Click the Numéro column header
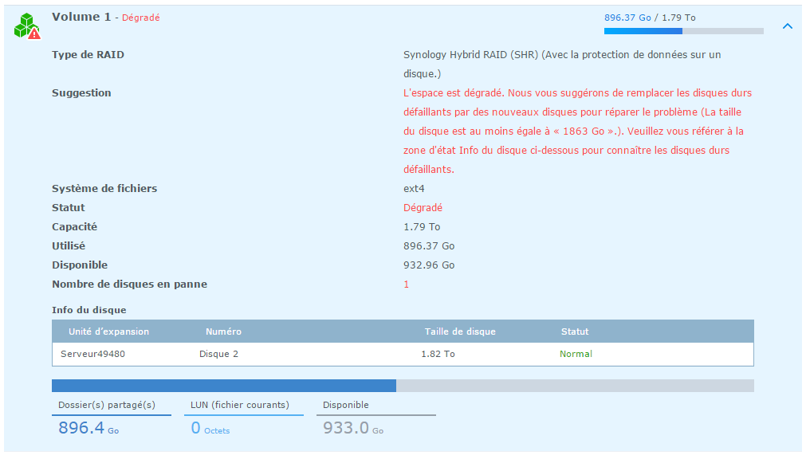The width and height of the screenshot is (806, 463). click(x=223, y=332)
